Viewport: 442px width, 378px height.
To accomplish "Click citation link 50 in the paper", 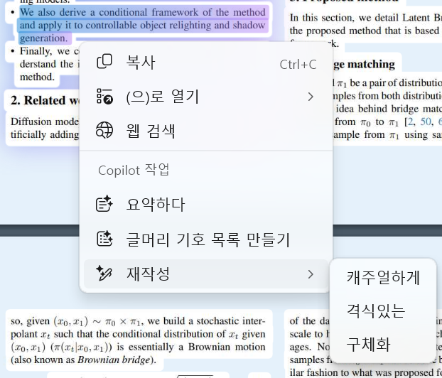I will pos(426,121).
